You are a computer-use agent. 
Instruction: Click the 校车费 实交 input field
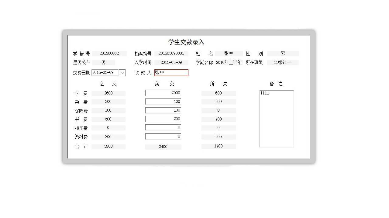click(163, 127)
